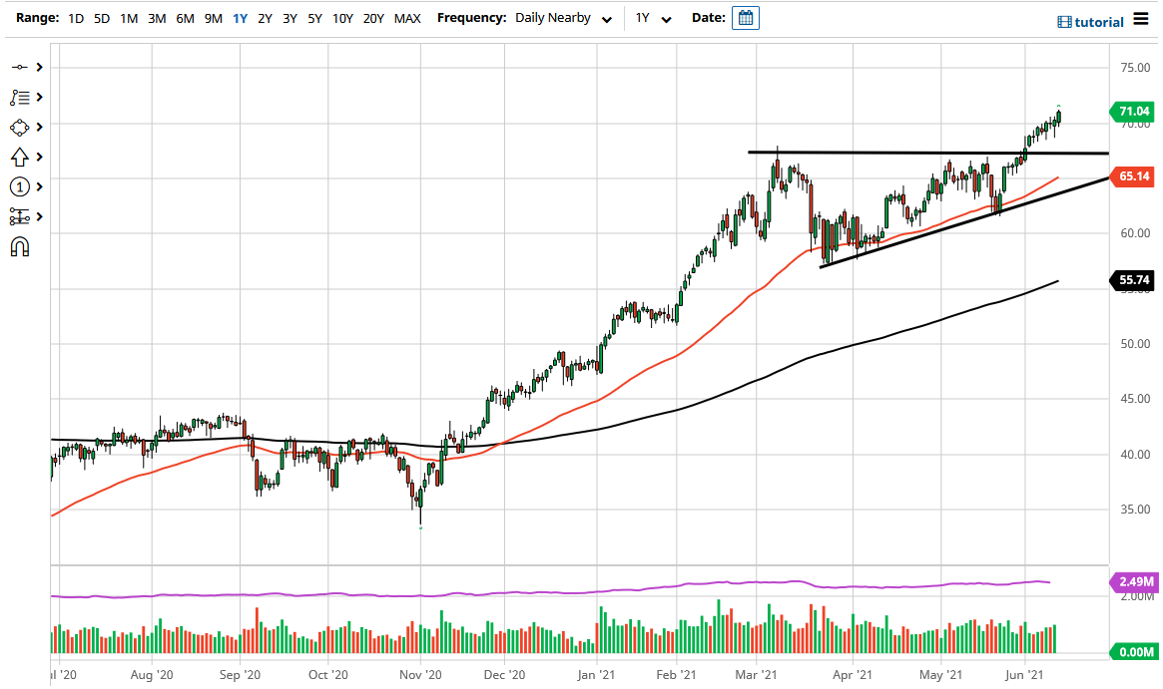Select the shapes drawing tool
This screenshot has width=1163, height=689.
click(x=20, y=127)
